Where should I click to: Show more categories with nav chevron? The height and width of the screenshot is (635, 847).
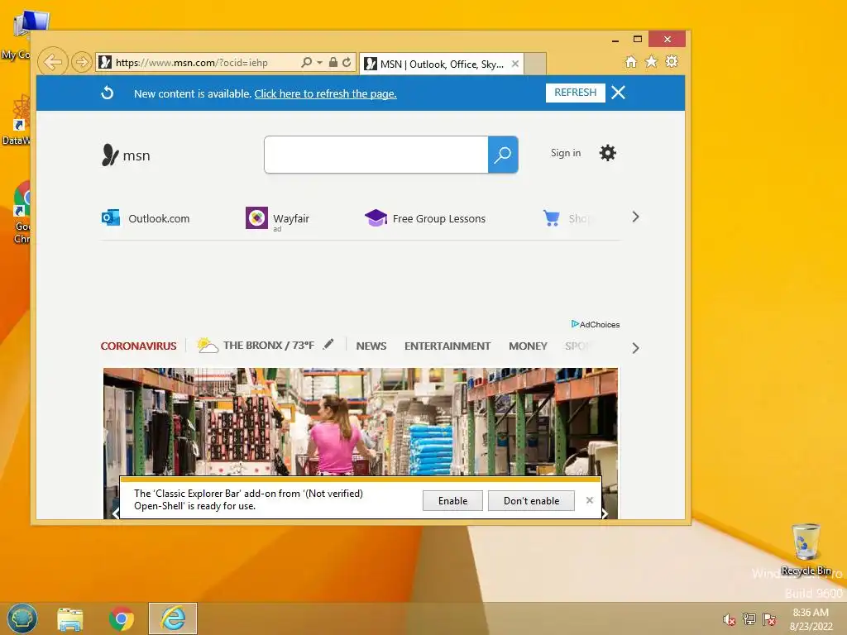635,348
